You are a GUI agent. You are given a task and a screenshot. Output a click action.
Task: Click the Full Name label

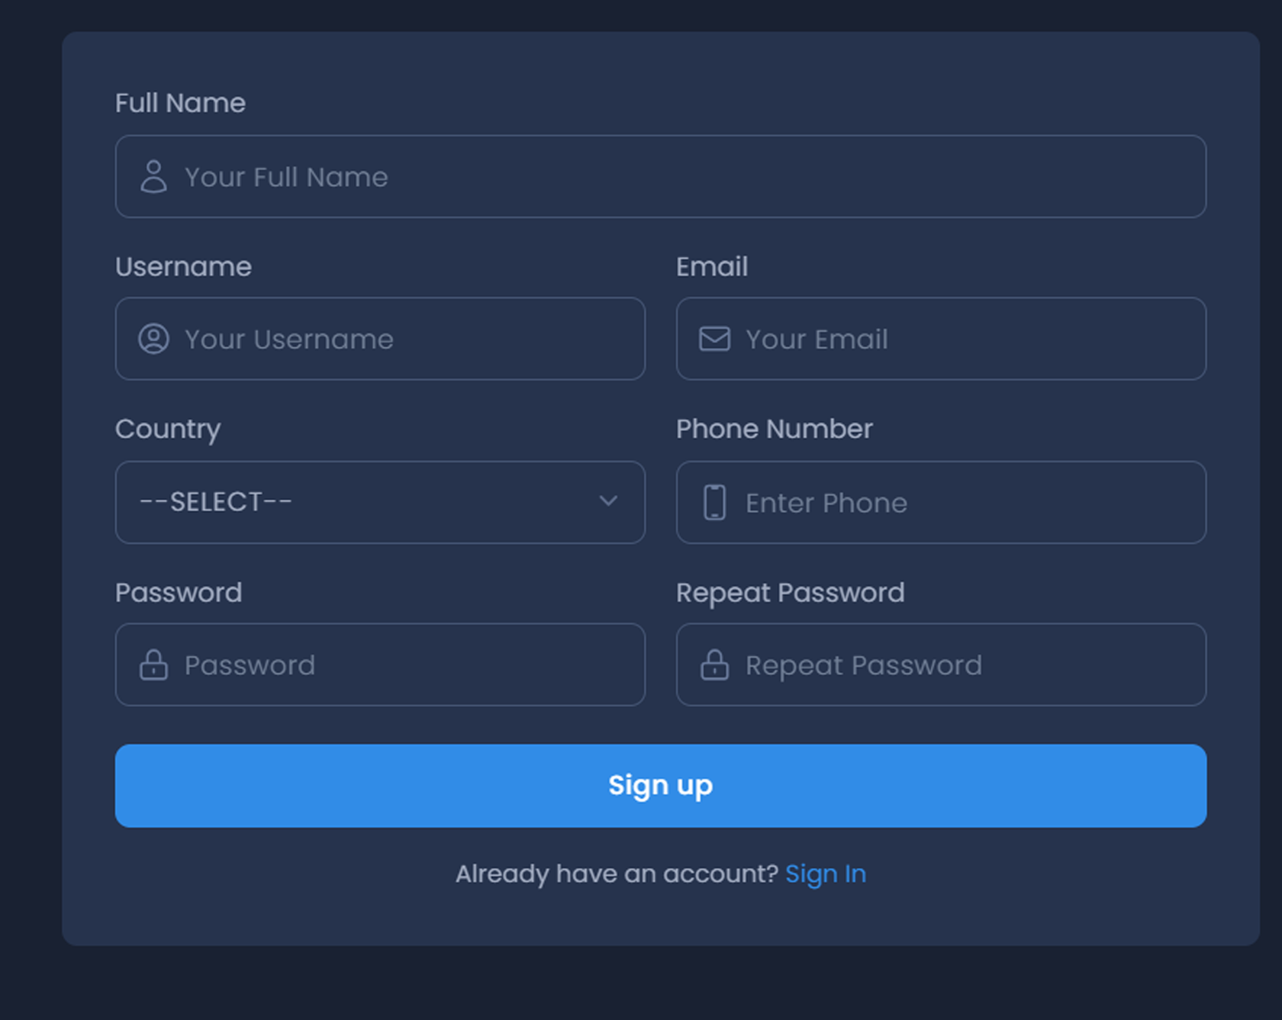point(180,103)
